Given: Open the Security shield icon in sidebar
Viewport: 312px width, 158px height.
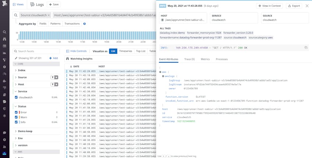Looking at the screenshot, I should [4, 109].
